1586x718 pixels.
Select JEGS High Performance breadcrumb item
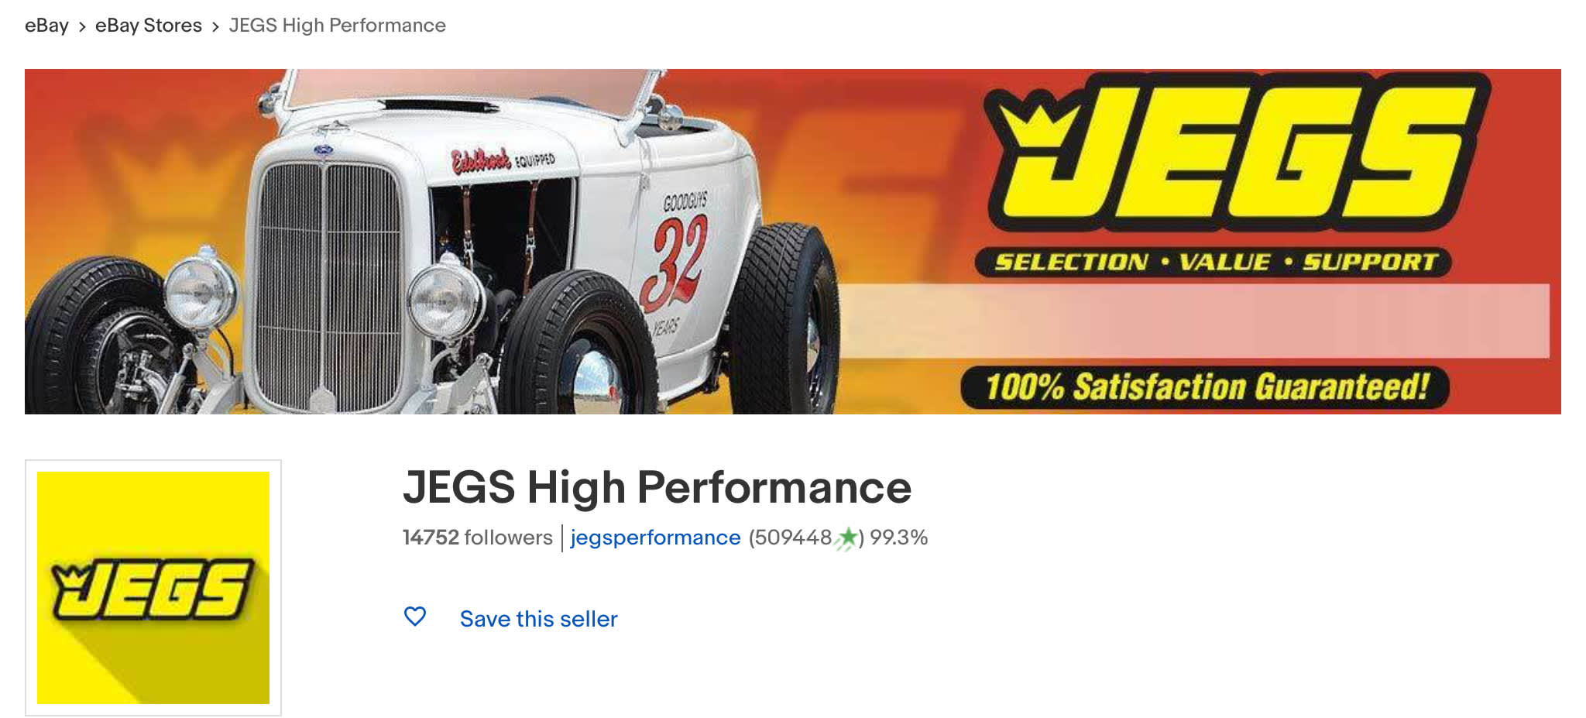pos(338,26)
